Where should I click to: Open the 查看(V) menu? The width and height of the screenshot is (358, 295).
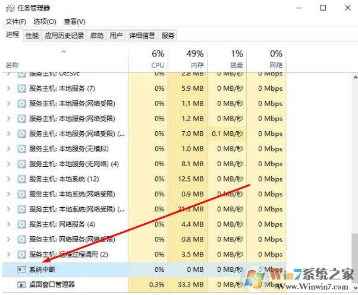[73, 21]
